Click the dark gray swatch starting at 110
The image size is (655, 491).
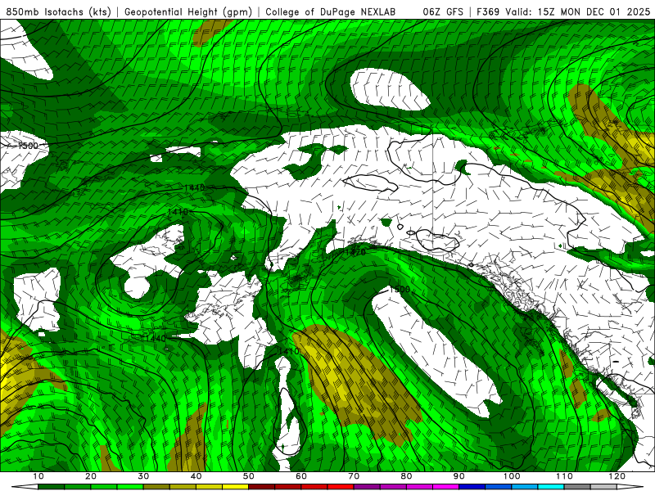click(x=577, y=487)
